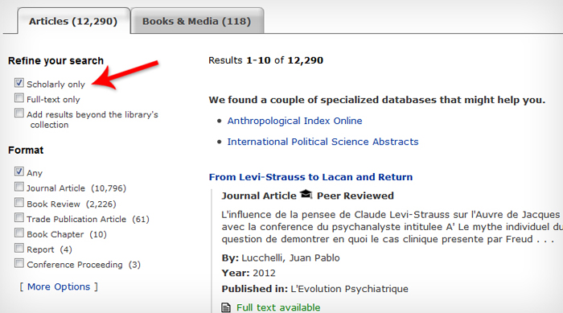Open From Levi-Strauss to Lacan and Return
The image size is (563, 313).
[x=310, y=177]
